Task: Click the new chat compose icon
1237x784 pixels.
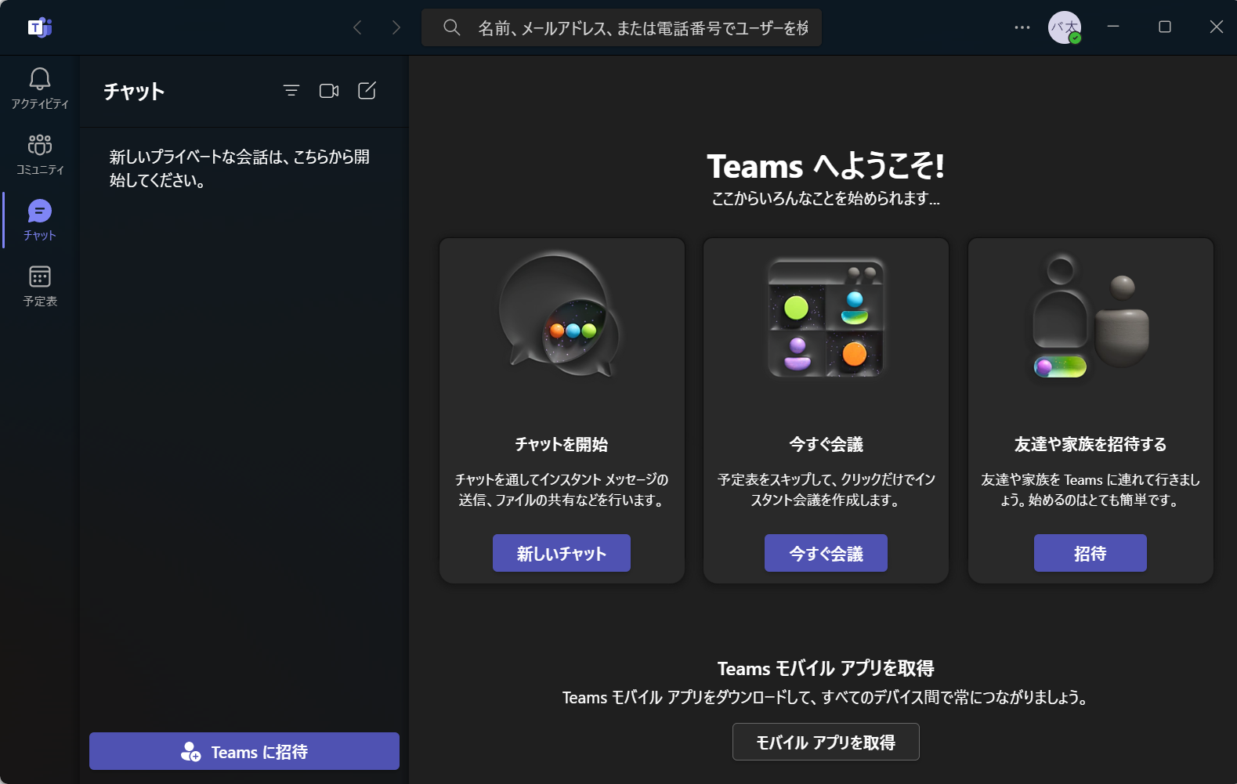Action: pos(367,91)
